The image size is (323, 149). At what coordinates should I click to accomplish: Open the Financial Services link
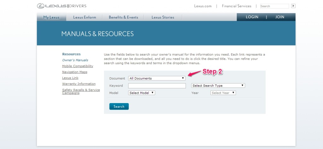[237, 6]
